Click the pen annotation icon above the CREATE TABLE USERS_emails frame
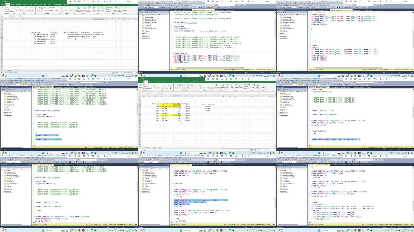The height and width of the screenshot is (232, 414). (227, 1)
